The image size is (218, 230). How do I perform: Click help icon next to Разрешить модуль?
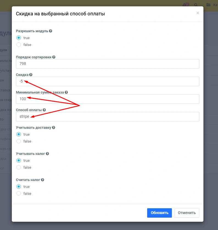click(x=51, y=31)
